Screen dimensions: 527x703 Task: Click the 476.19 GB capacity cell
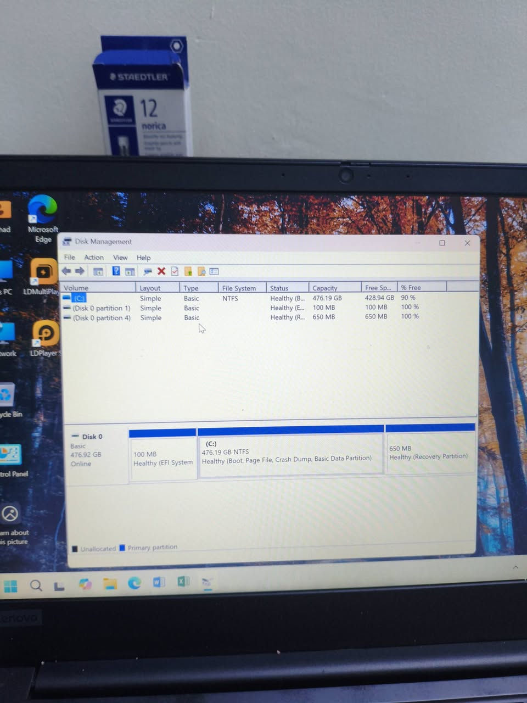(x=327, y=298)
